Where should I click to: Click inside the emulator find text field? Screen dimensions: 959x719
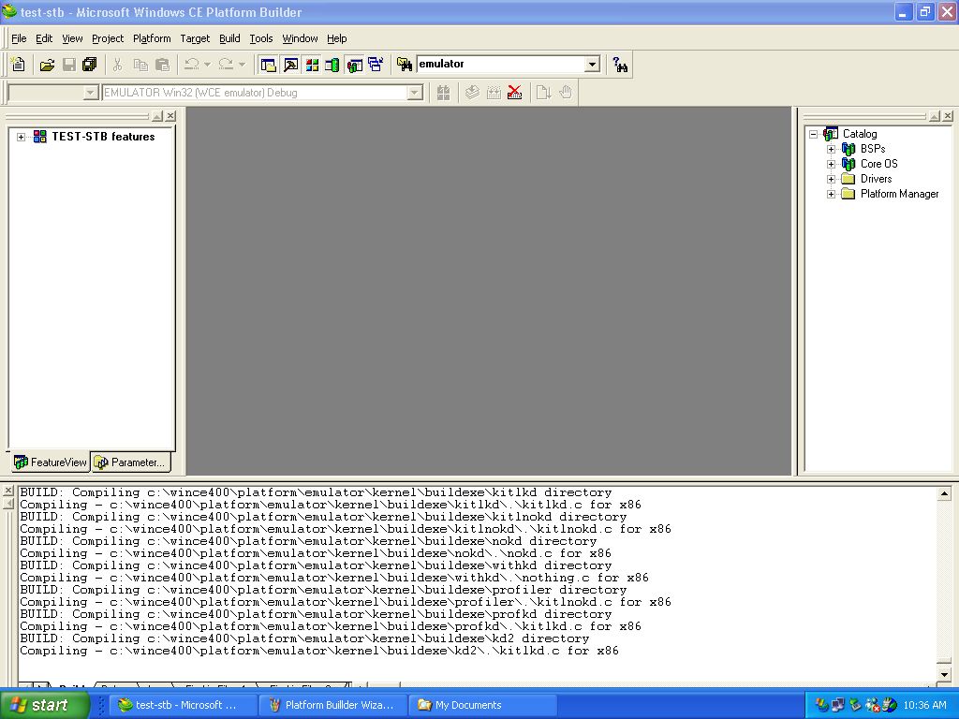click(x=500, y=65)
